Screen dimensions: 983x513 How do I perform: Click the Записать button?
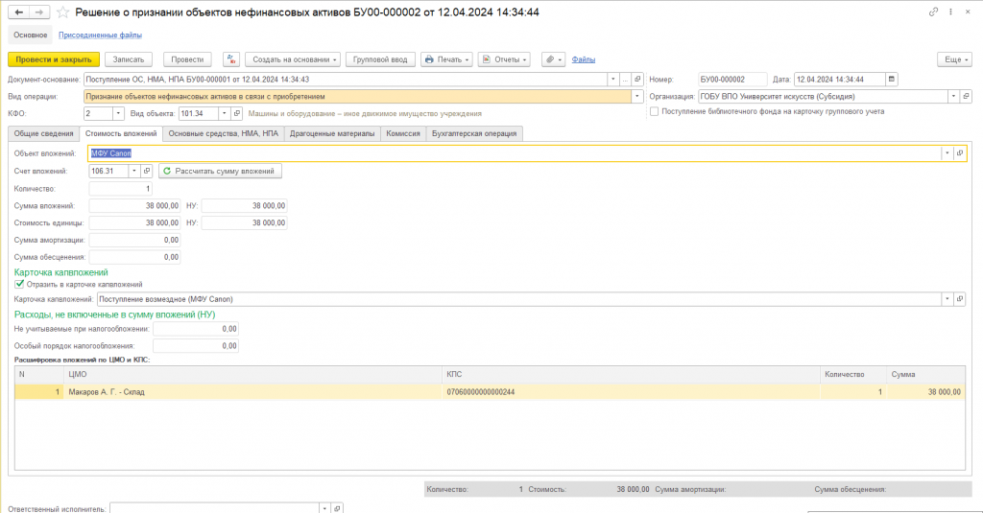[129, 59]
